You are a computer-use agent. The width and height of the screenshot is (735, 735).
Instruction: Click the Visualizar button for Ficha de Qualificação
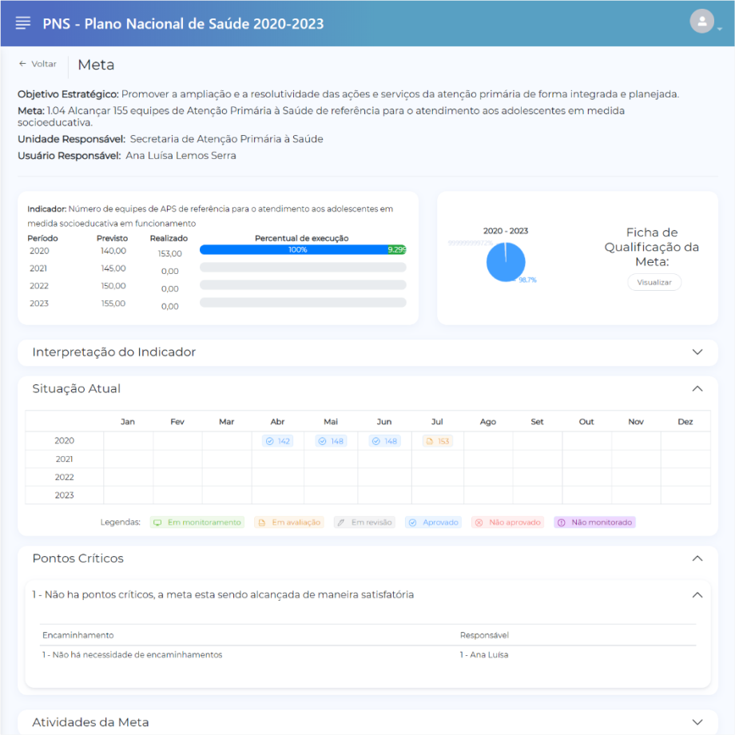(x=654, y=282)
